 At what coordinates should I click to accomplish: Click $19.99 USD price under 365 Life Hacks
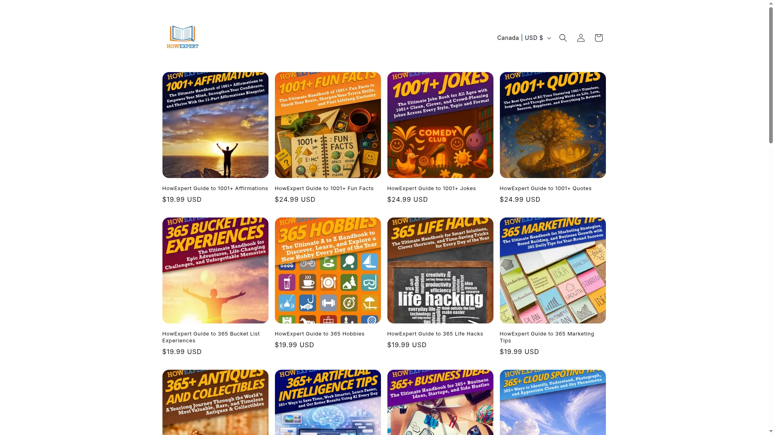click(407, 345)
